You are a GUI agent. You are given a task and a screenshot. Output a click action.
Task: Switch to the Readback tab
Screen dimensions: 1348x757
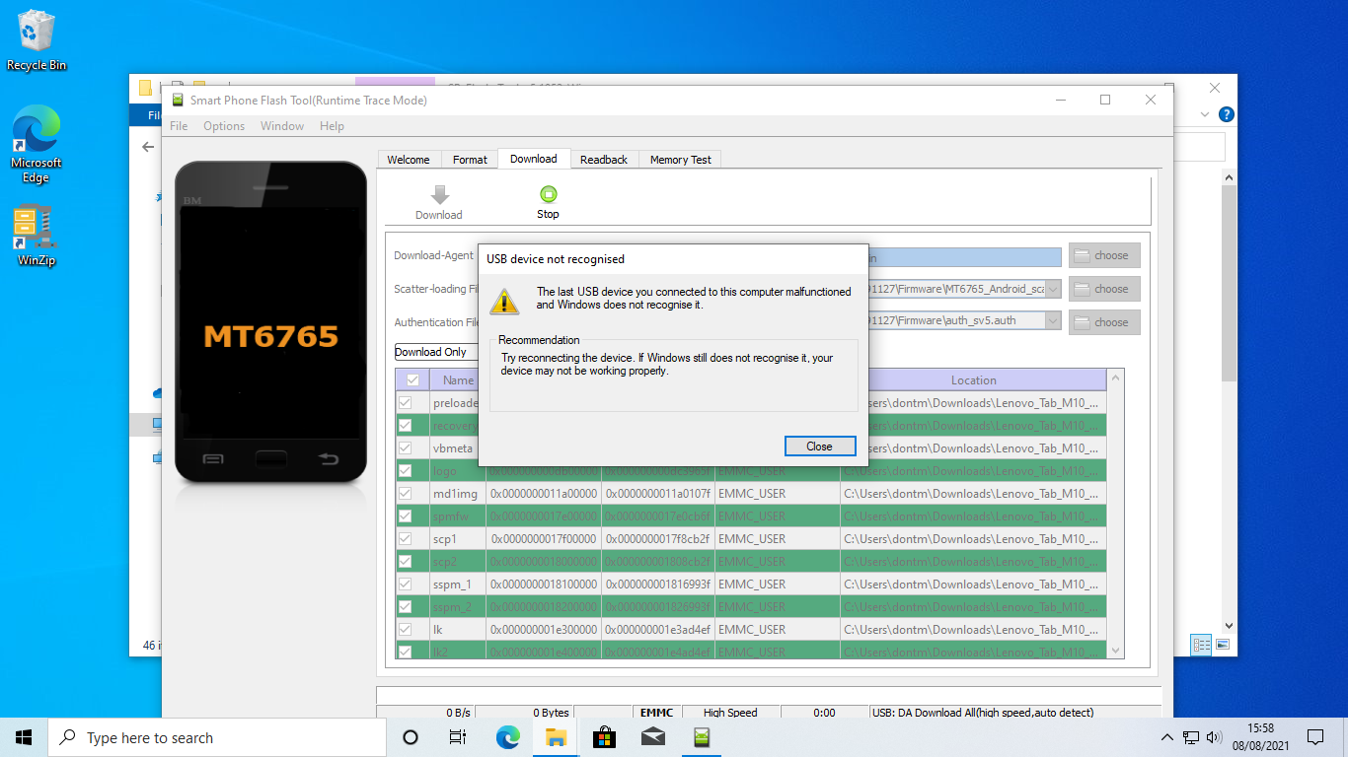point(604,160)
